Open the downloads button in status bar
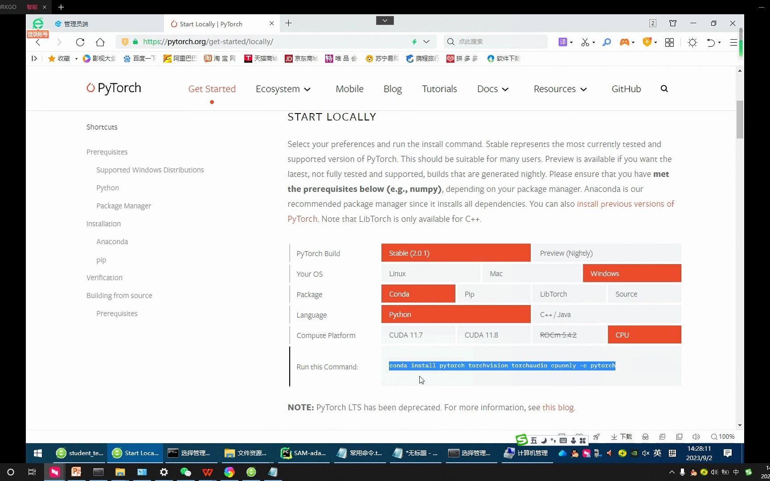The image size is (770, 481). pyautogui.click(x=622, y=437)
